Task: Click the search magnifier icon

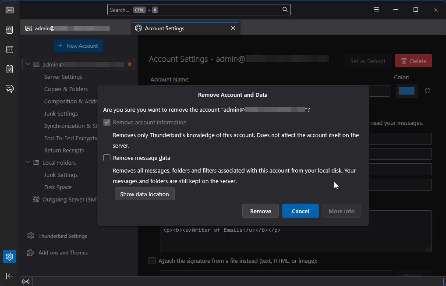Action: [285, 10]
